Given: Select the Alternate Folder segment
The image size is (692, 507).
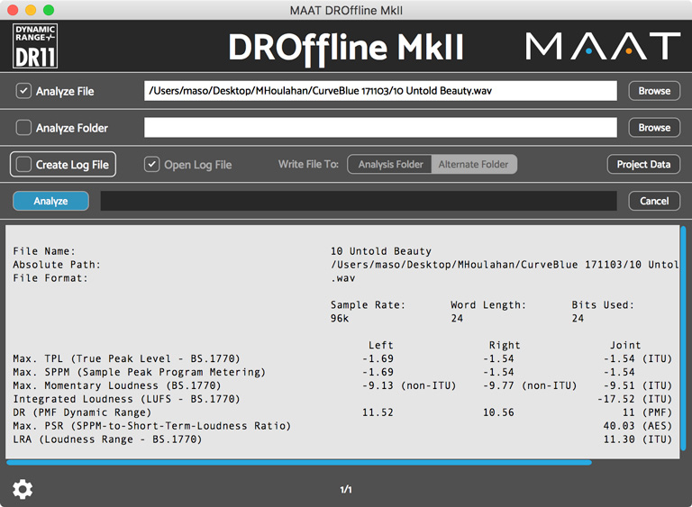Looking at the screenshot, I should tap(473, 165).
